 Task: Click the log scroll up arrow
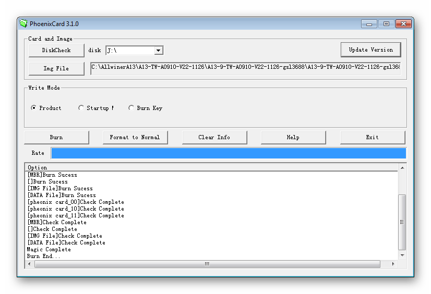click(402, 168)
